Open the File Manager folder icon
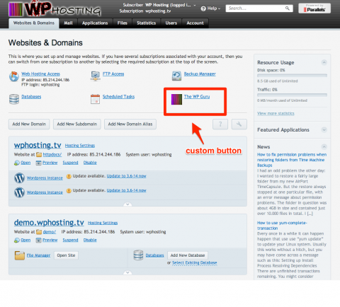Image resolution: width=340 pixels, height=307 pixels. (20, 255)
